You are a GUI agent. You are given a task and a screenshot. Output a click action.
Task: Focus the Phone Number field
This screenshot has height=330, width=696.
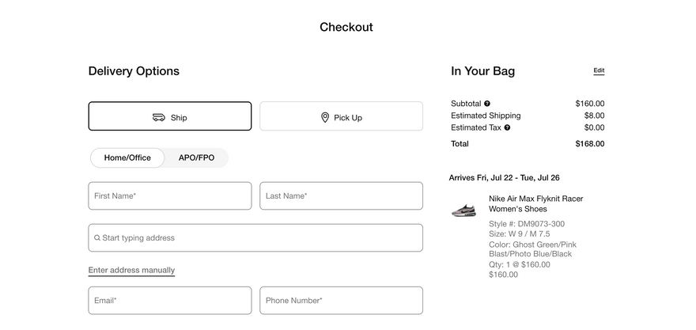341,301
